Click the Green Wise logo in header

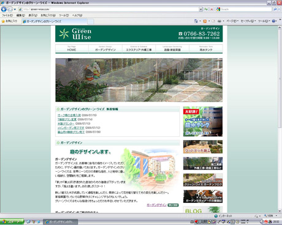coord(75,34)
